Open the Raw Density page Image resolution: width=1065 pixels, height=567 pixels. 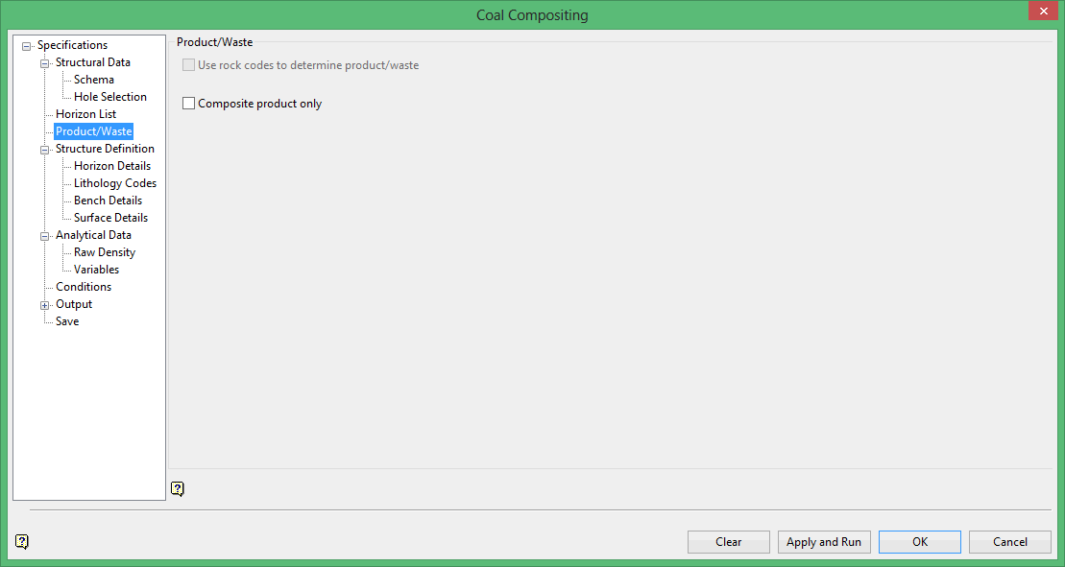tap(105, 252)
